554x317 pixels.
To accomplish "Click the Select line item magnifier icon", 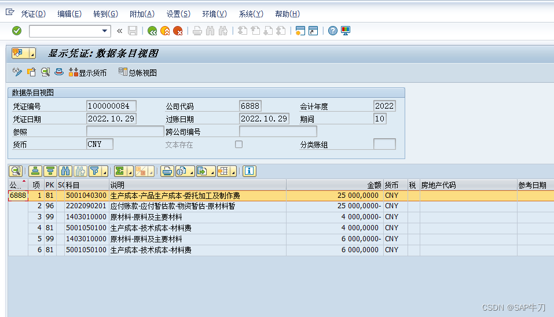I will click(45, 72).
